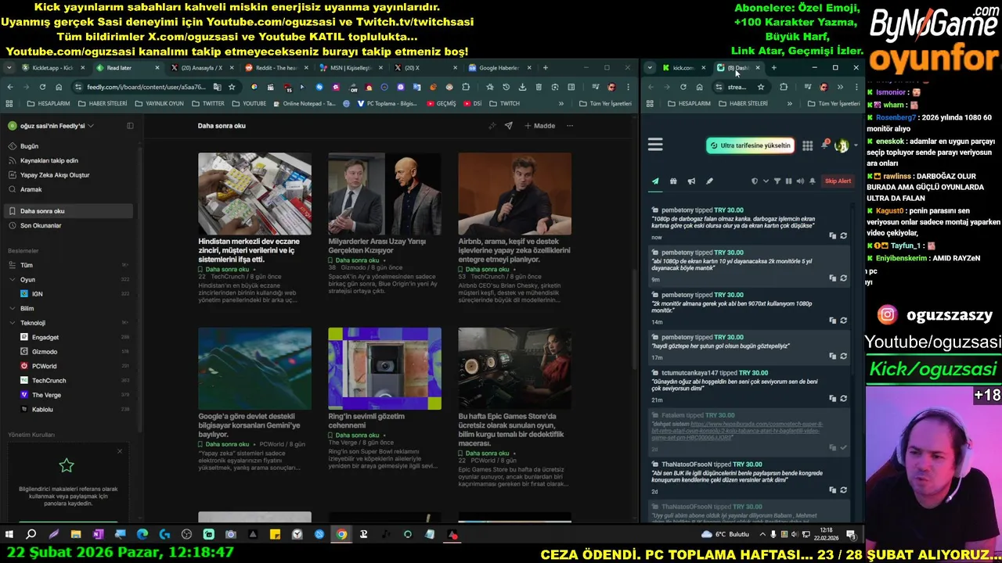
Task: Select the megaphone icon tab in dashboard
Action: pyautogui.click(x=691, y=181)
